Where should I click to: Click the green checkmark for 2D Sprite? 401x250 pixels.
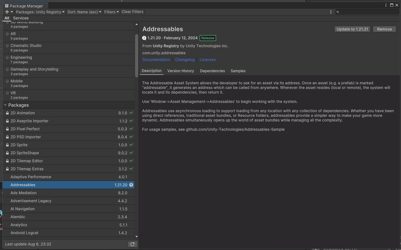click(x=131, y=145)
